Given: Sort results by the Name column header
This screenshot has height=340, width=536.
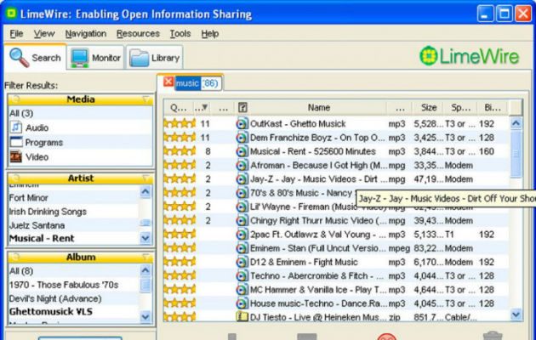Looking at the screenshot, I should click(x=318, y=108).
